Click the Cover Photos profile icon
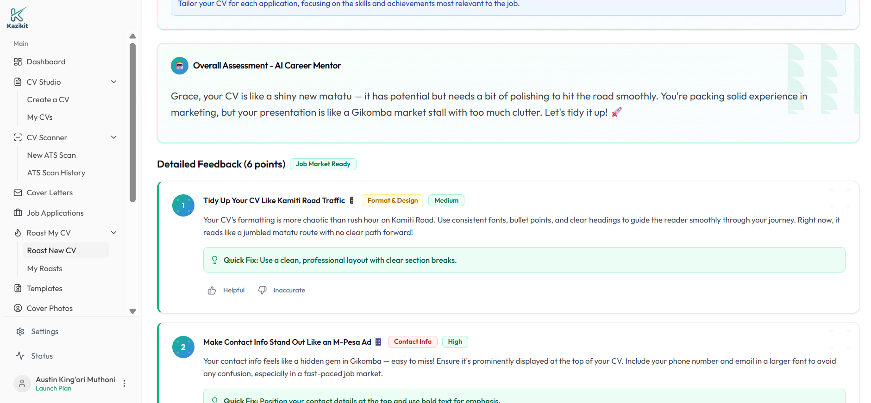 click(x=18, y=308)
